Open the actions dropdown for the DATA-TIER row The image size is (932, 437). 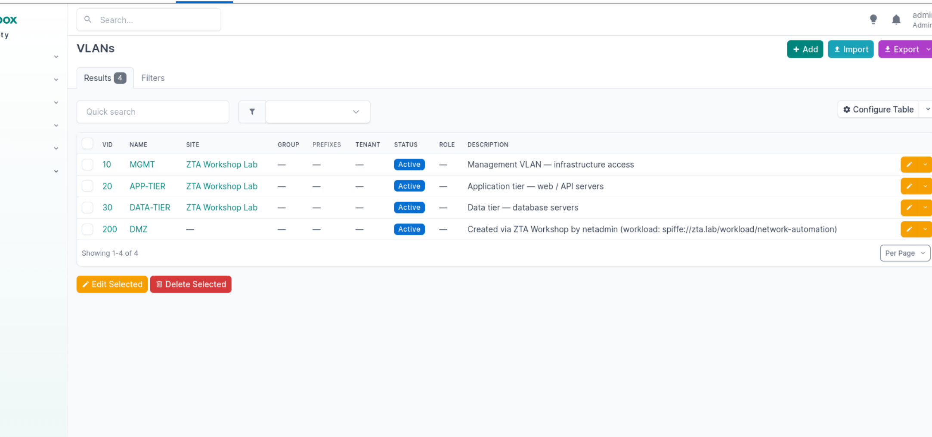point(925,208)
